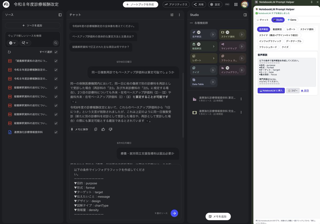The height and width of the screenshot is (224, 320).
Task: Switch to チャット tab in Prompt Helper
Action: pyautogui.click(x=263, y=20)
